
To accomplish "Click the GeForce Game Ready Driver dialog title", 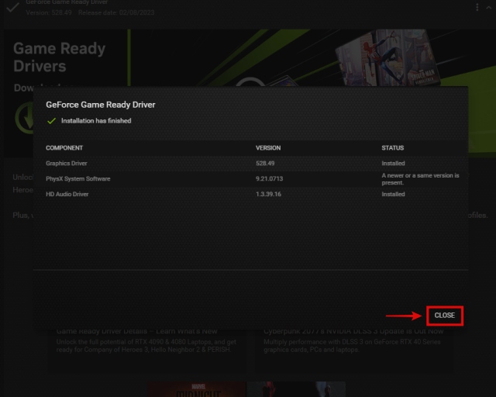I will (x=101, y=104).
